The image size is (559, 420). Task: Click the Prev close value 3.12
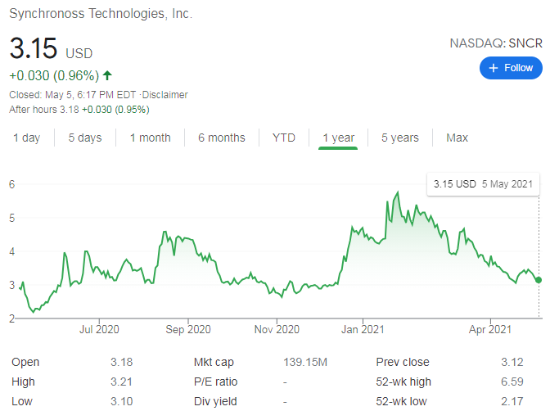[x=512, y=362]
